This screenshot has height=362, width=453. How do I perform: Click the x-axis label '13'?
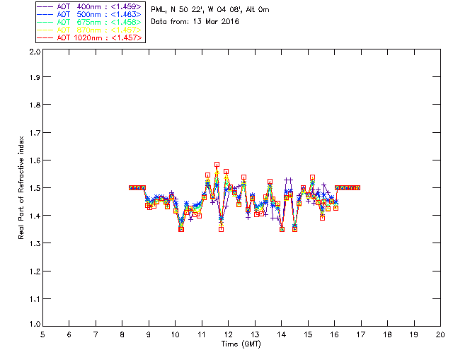[x=255, y=334]
